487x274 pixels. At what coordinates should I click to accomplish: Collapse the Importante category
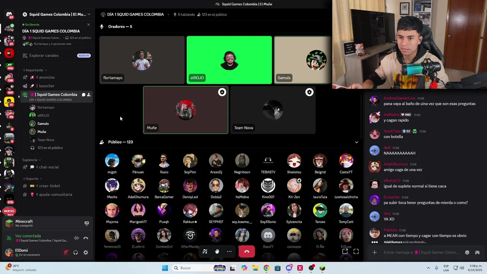point(35,70)
